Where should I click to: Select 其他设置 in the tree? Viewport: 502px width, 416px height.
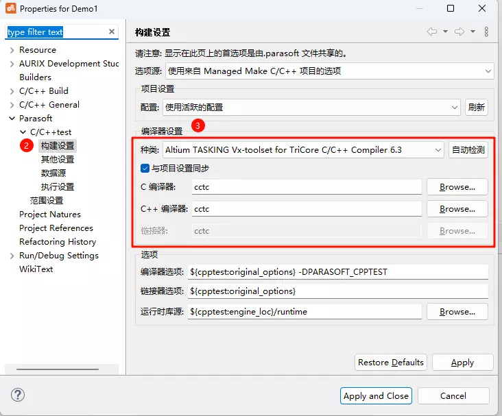point(58,159)
